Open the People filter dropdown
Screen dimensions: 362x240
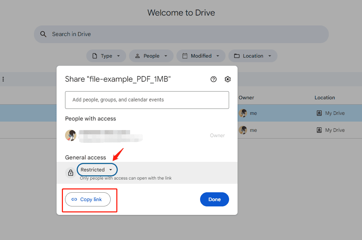pyautogui.click(x=151, y=56)
